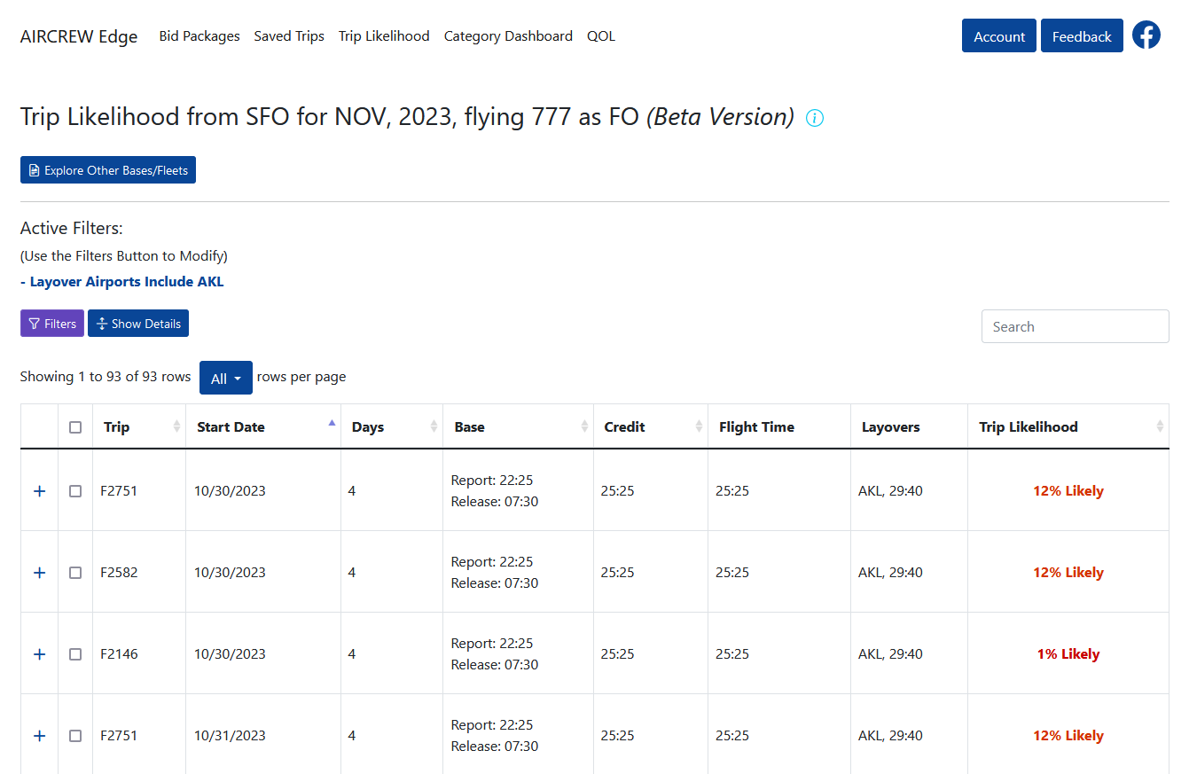
Task: Expand row F2751 starting 10/30/2023 with plus icon
Action: pos(39,491)
